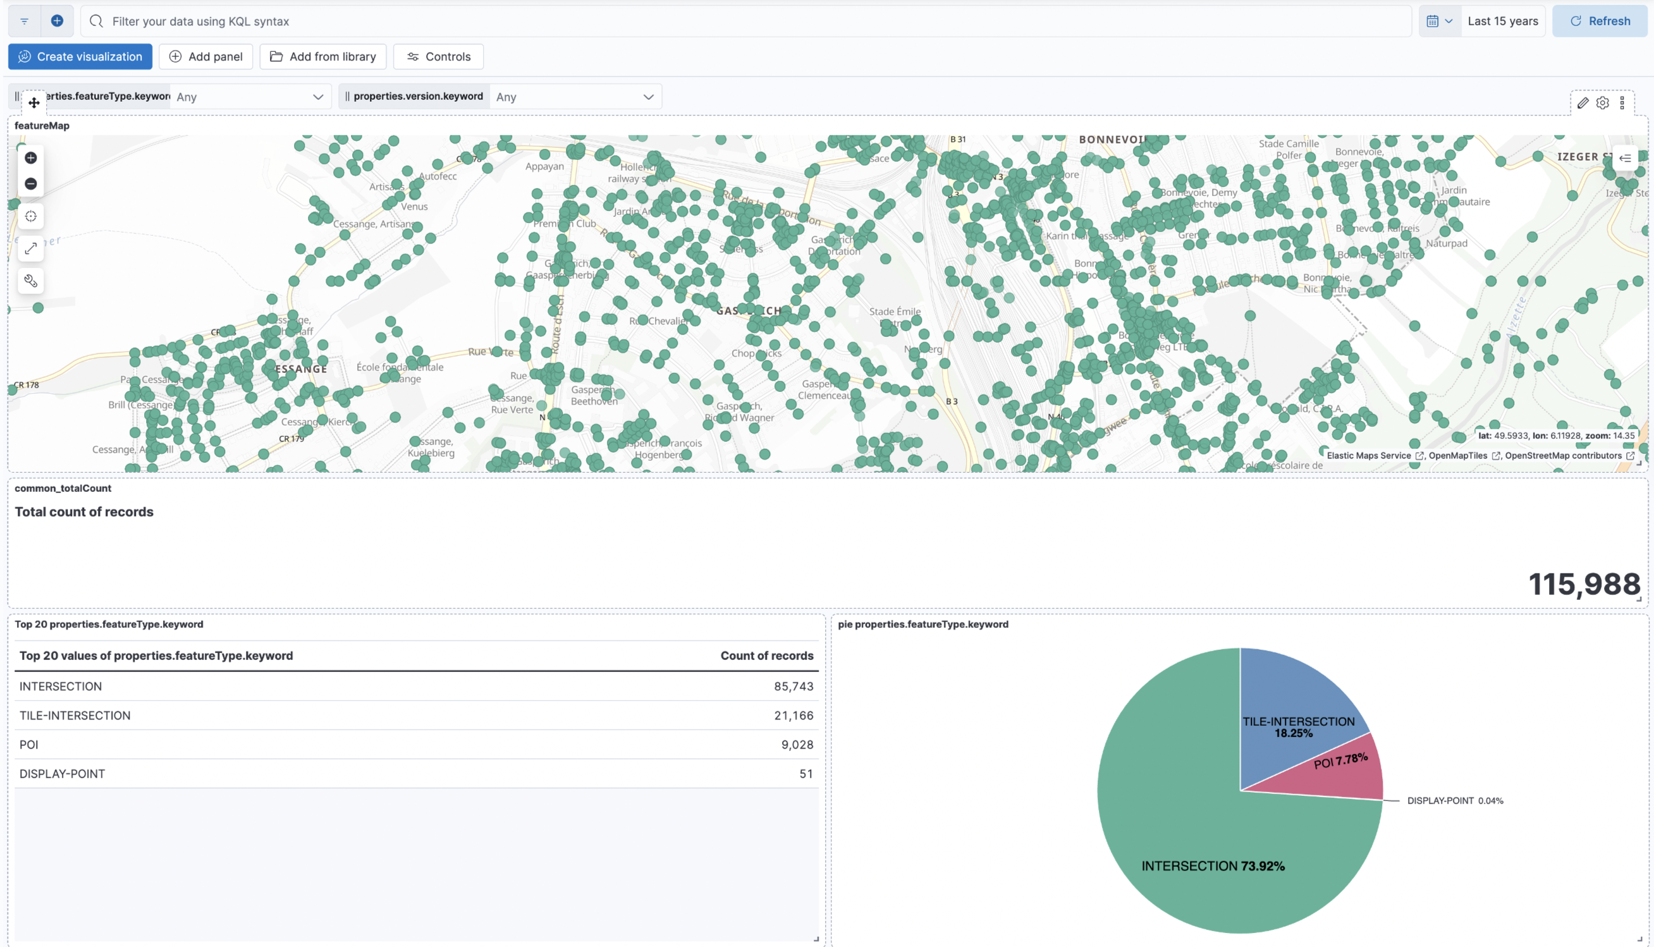Viewport: 1654px width, 947px height.
Task: Click the Create visualization button
Action: pyautogui.click(x=80, y=56)
